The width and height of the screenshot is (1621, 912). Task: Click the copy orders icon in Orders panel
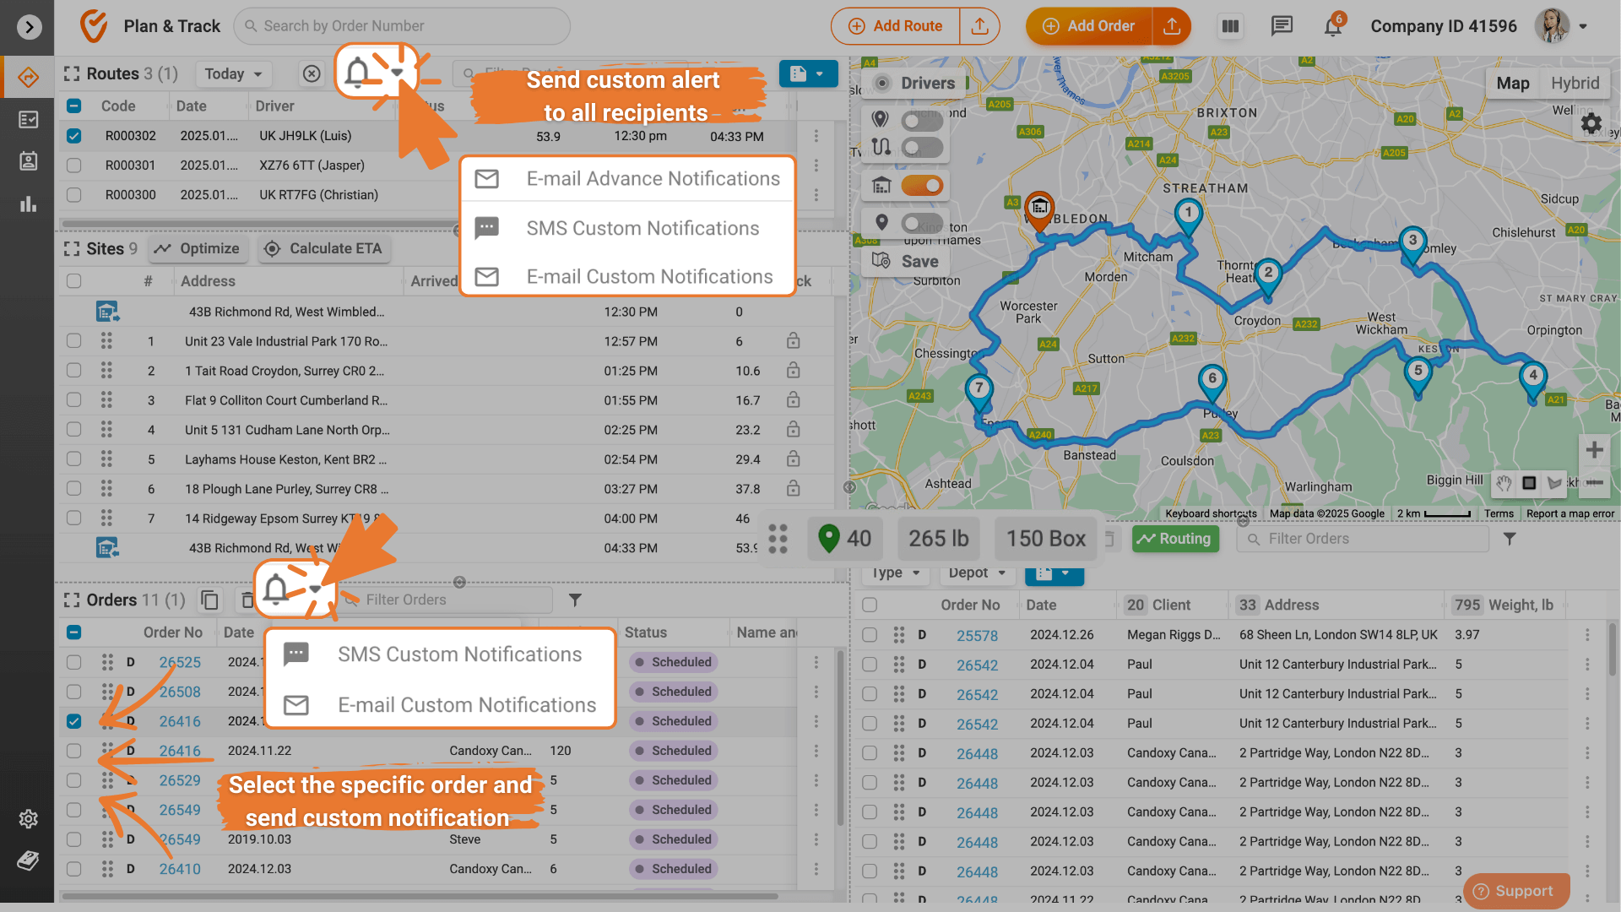209,600
